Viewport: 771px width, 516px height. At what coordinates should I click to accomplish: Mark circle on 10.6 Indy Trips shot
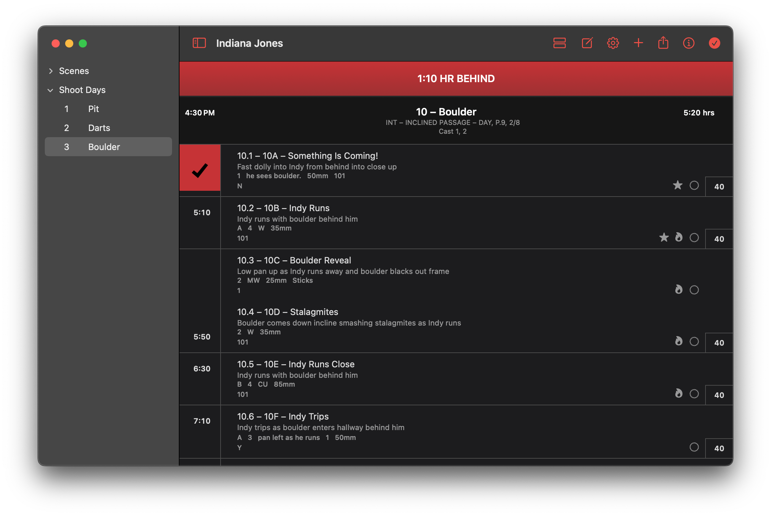[x=694, y=447]
